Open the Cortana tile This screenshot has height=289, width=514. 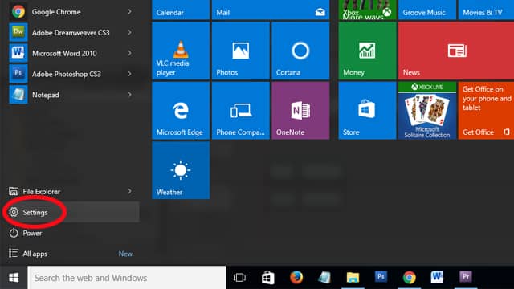pyautogui.click(x=300, y=51)
